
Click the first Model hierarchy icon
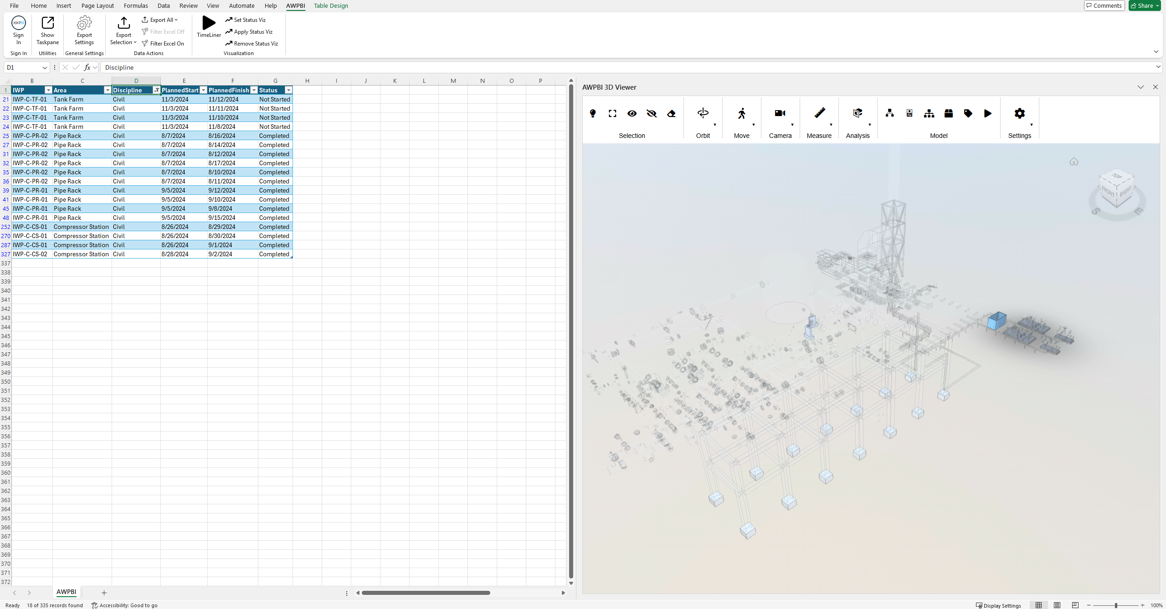[890, 113]
